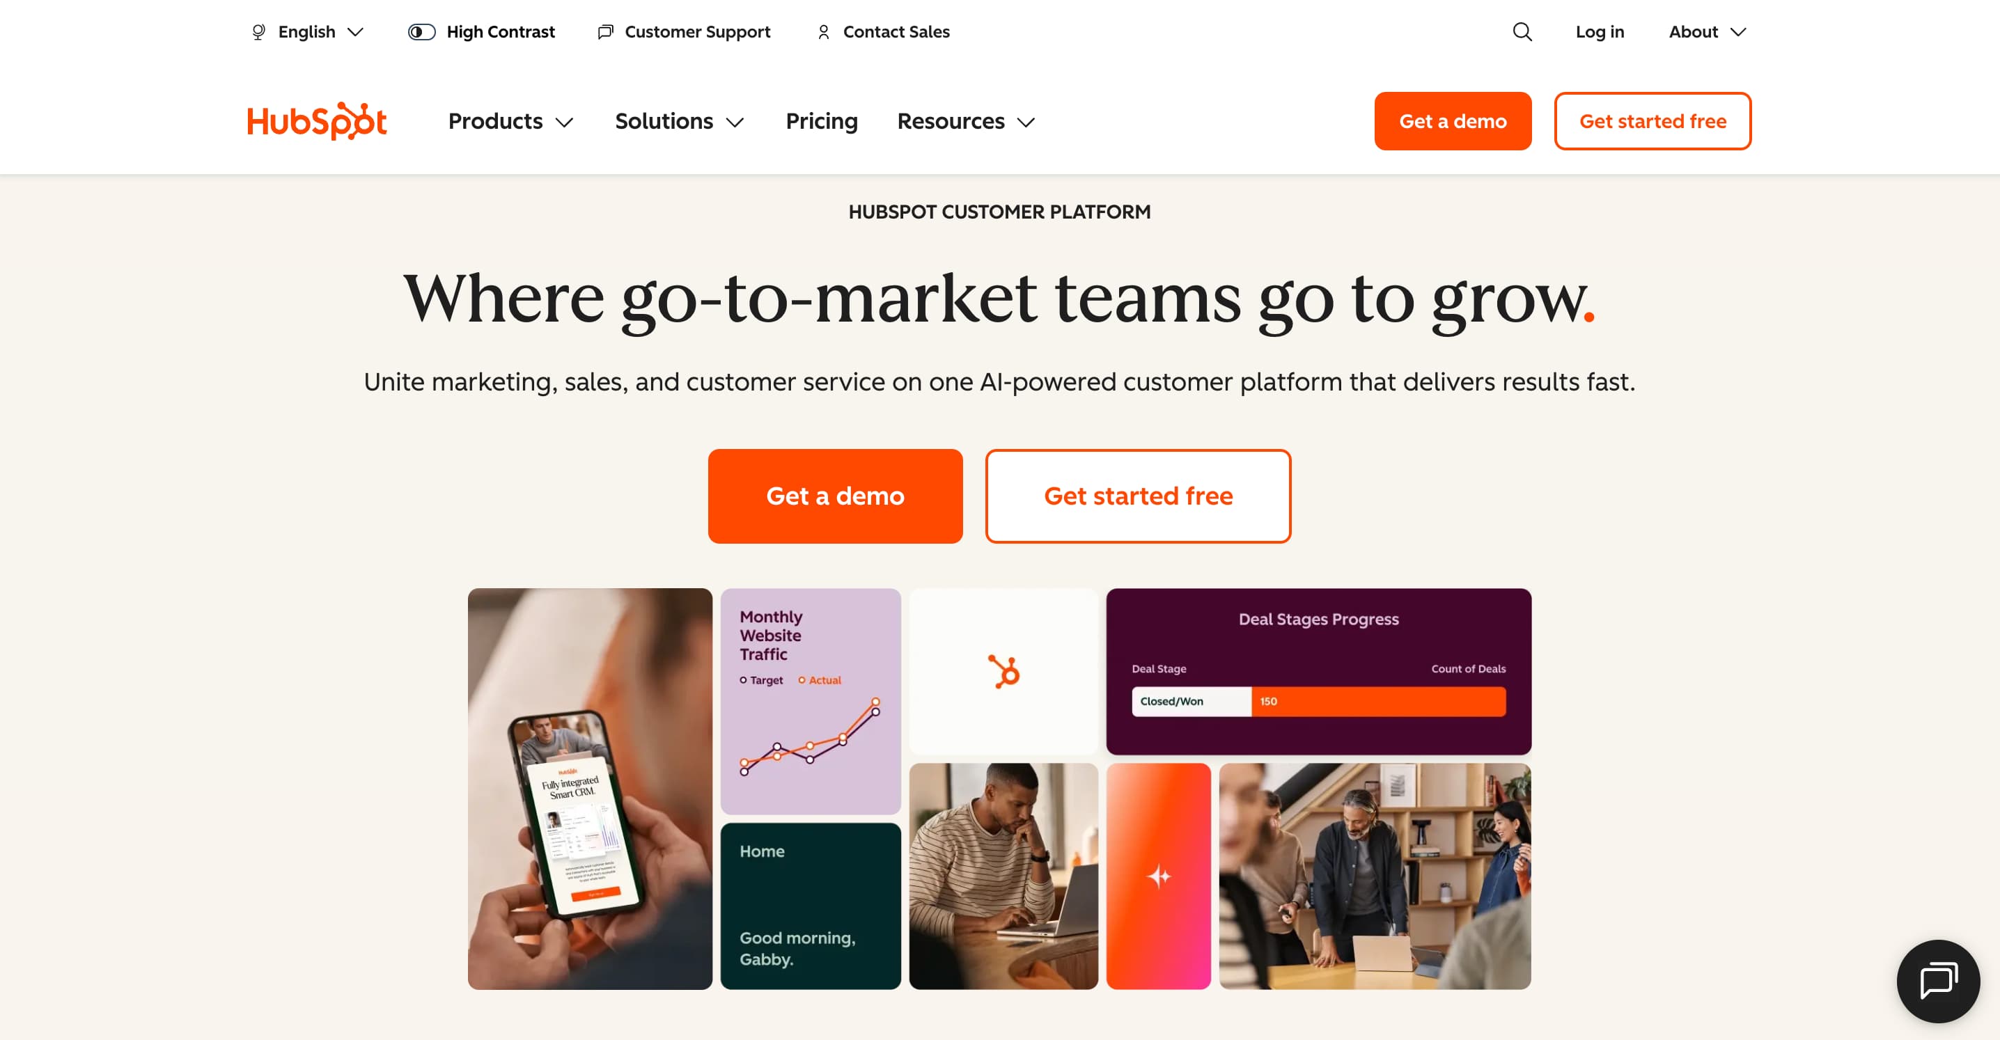The width and height of the screenshot is (2000, 1040).
Task: Go to the Pricing page
Action: tap(822, 121)
